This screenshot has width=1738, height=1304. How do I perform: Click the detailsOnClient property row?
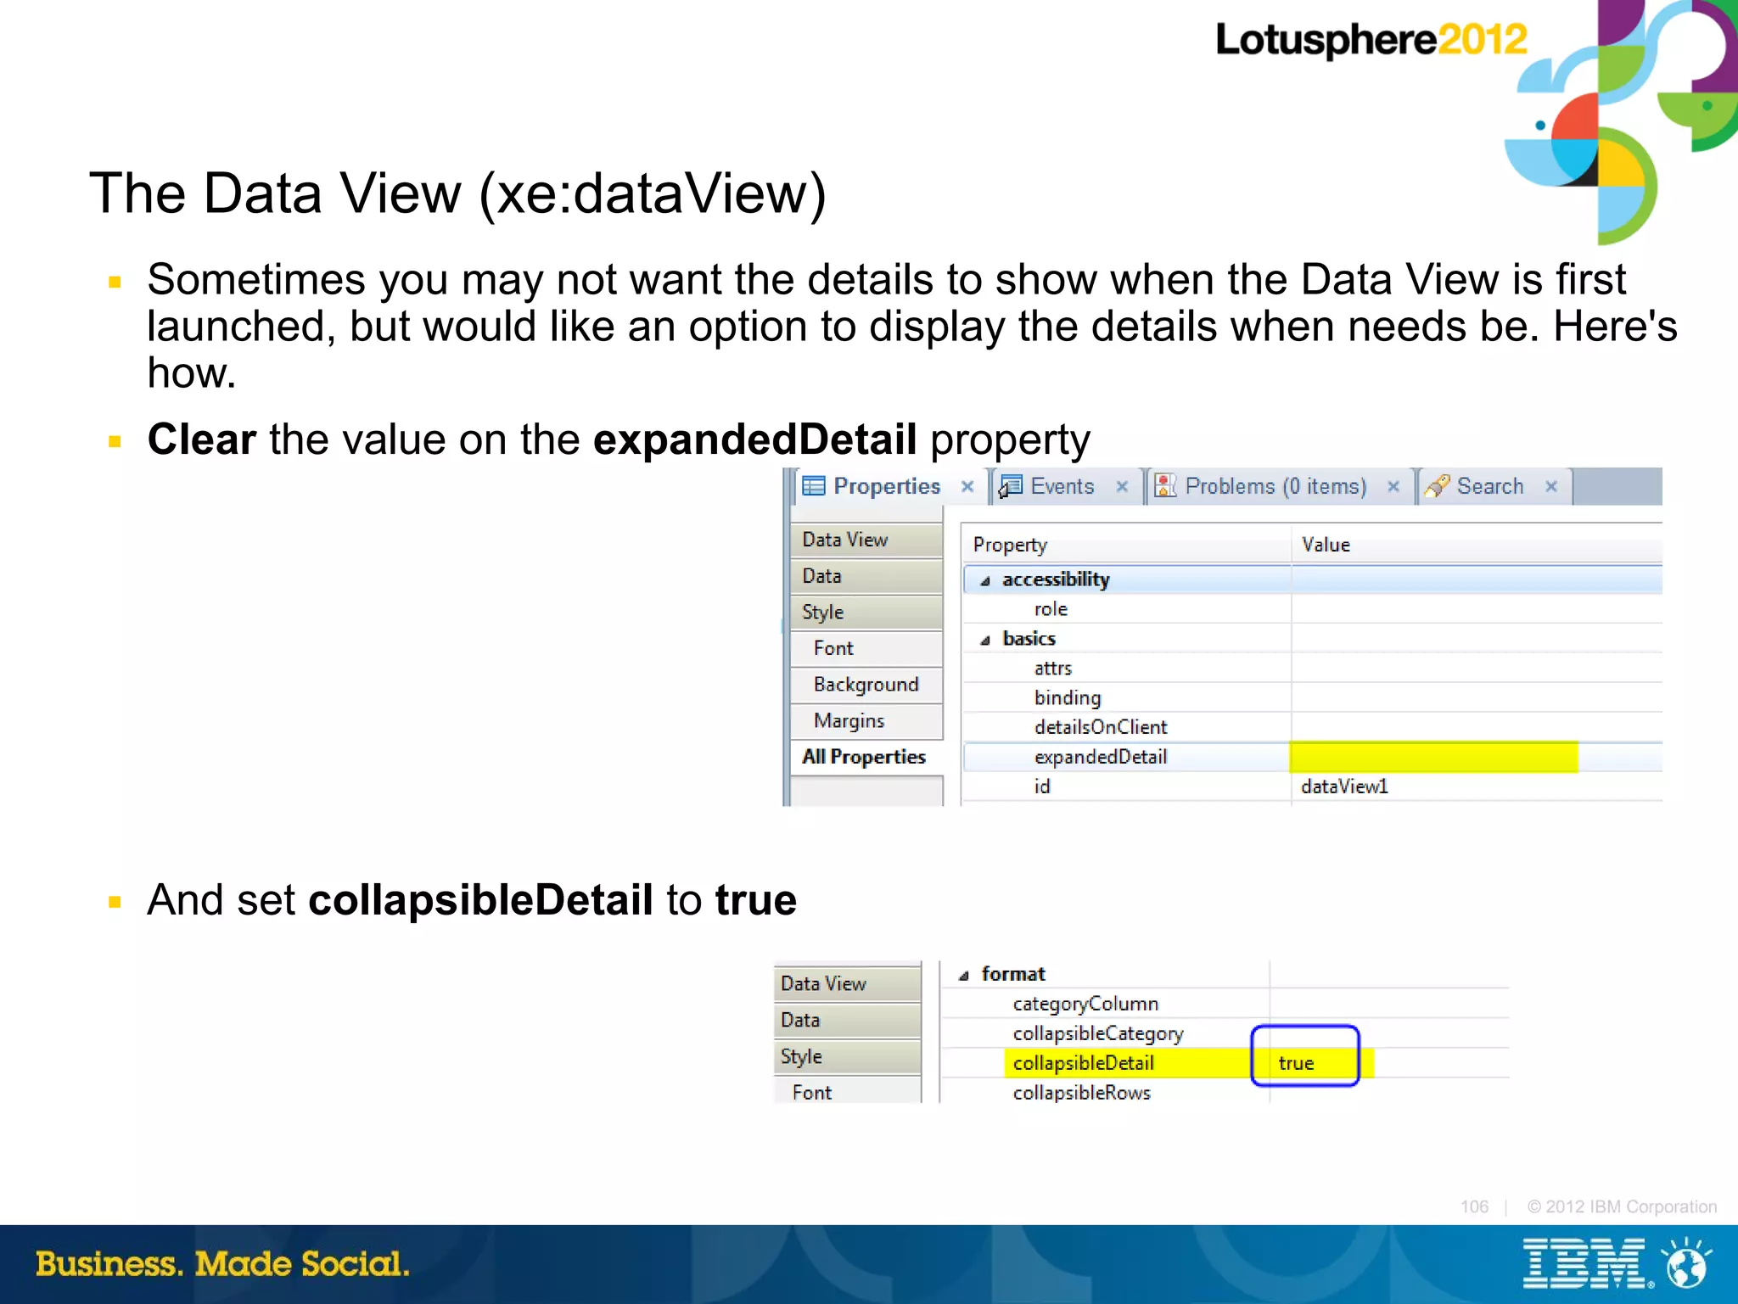[1312, 727]
